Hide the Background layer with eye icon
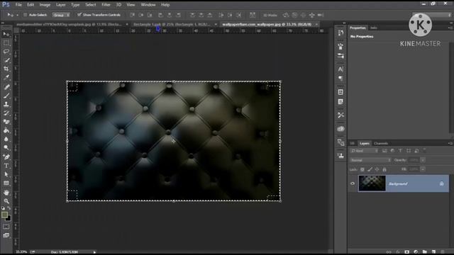Viewport: 454px width, 255px height. coord(353,183)
